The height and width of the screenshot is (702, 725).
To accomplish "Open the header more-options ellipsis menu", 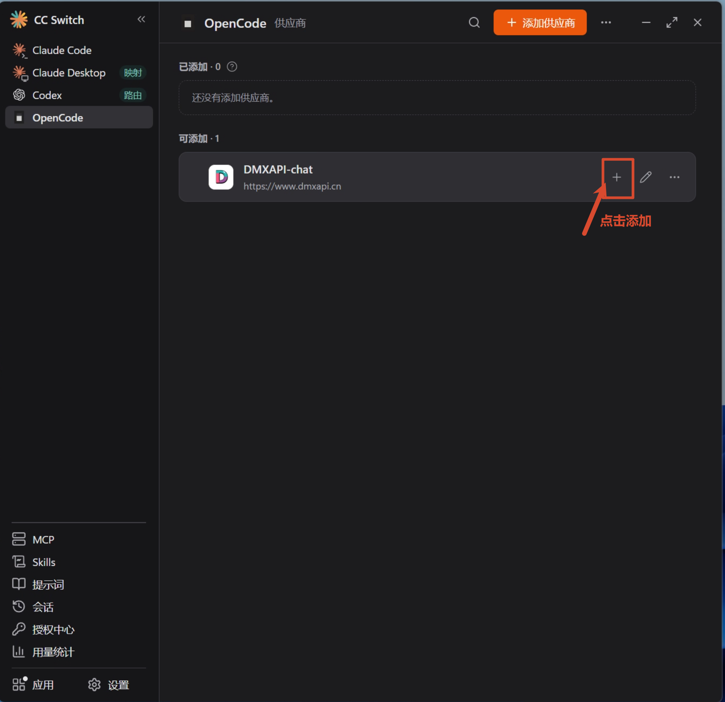I will 606,22.
